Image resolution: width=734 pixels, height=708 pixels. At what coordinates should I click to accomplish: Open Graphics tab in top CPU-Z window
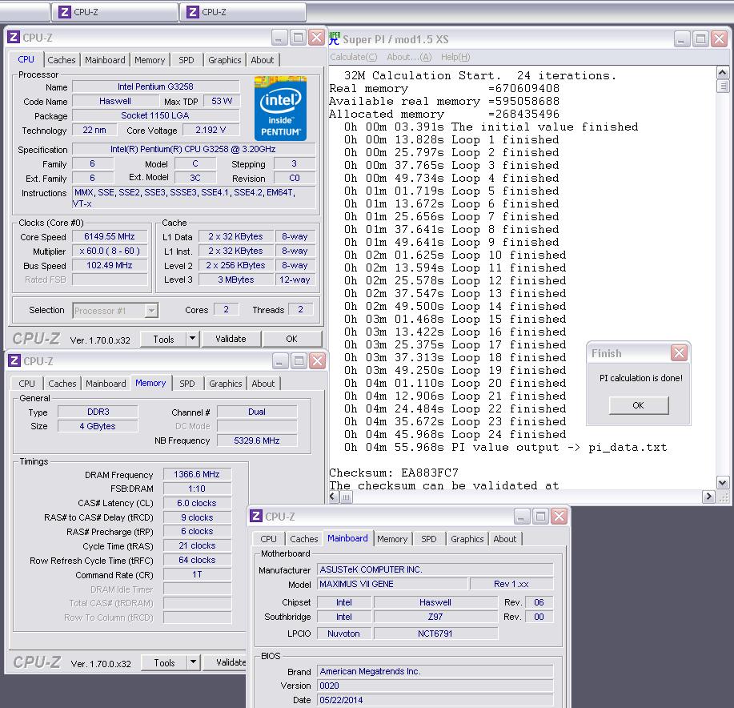click(224, 60)
